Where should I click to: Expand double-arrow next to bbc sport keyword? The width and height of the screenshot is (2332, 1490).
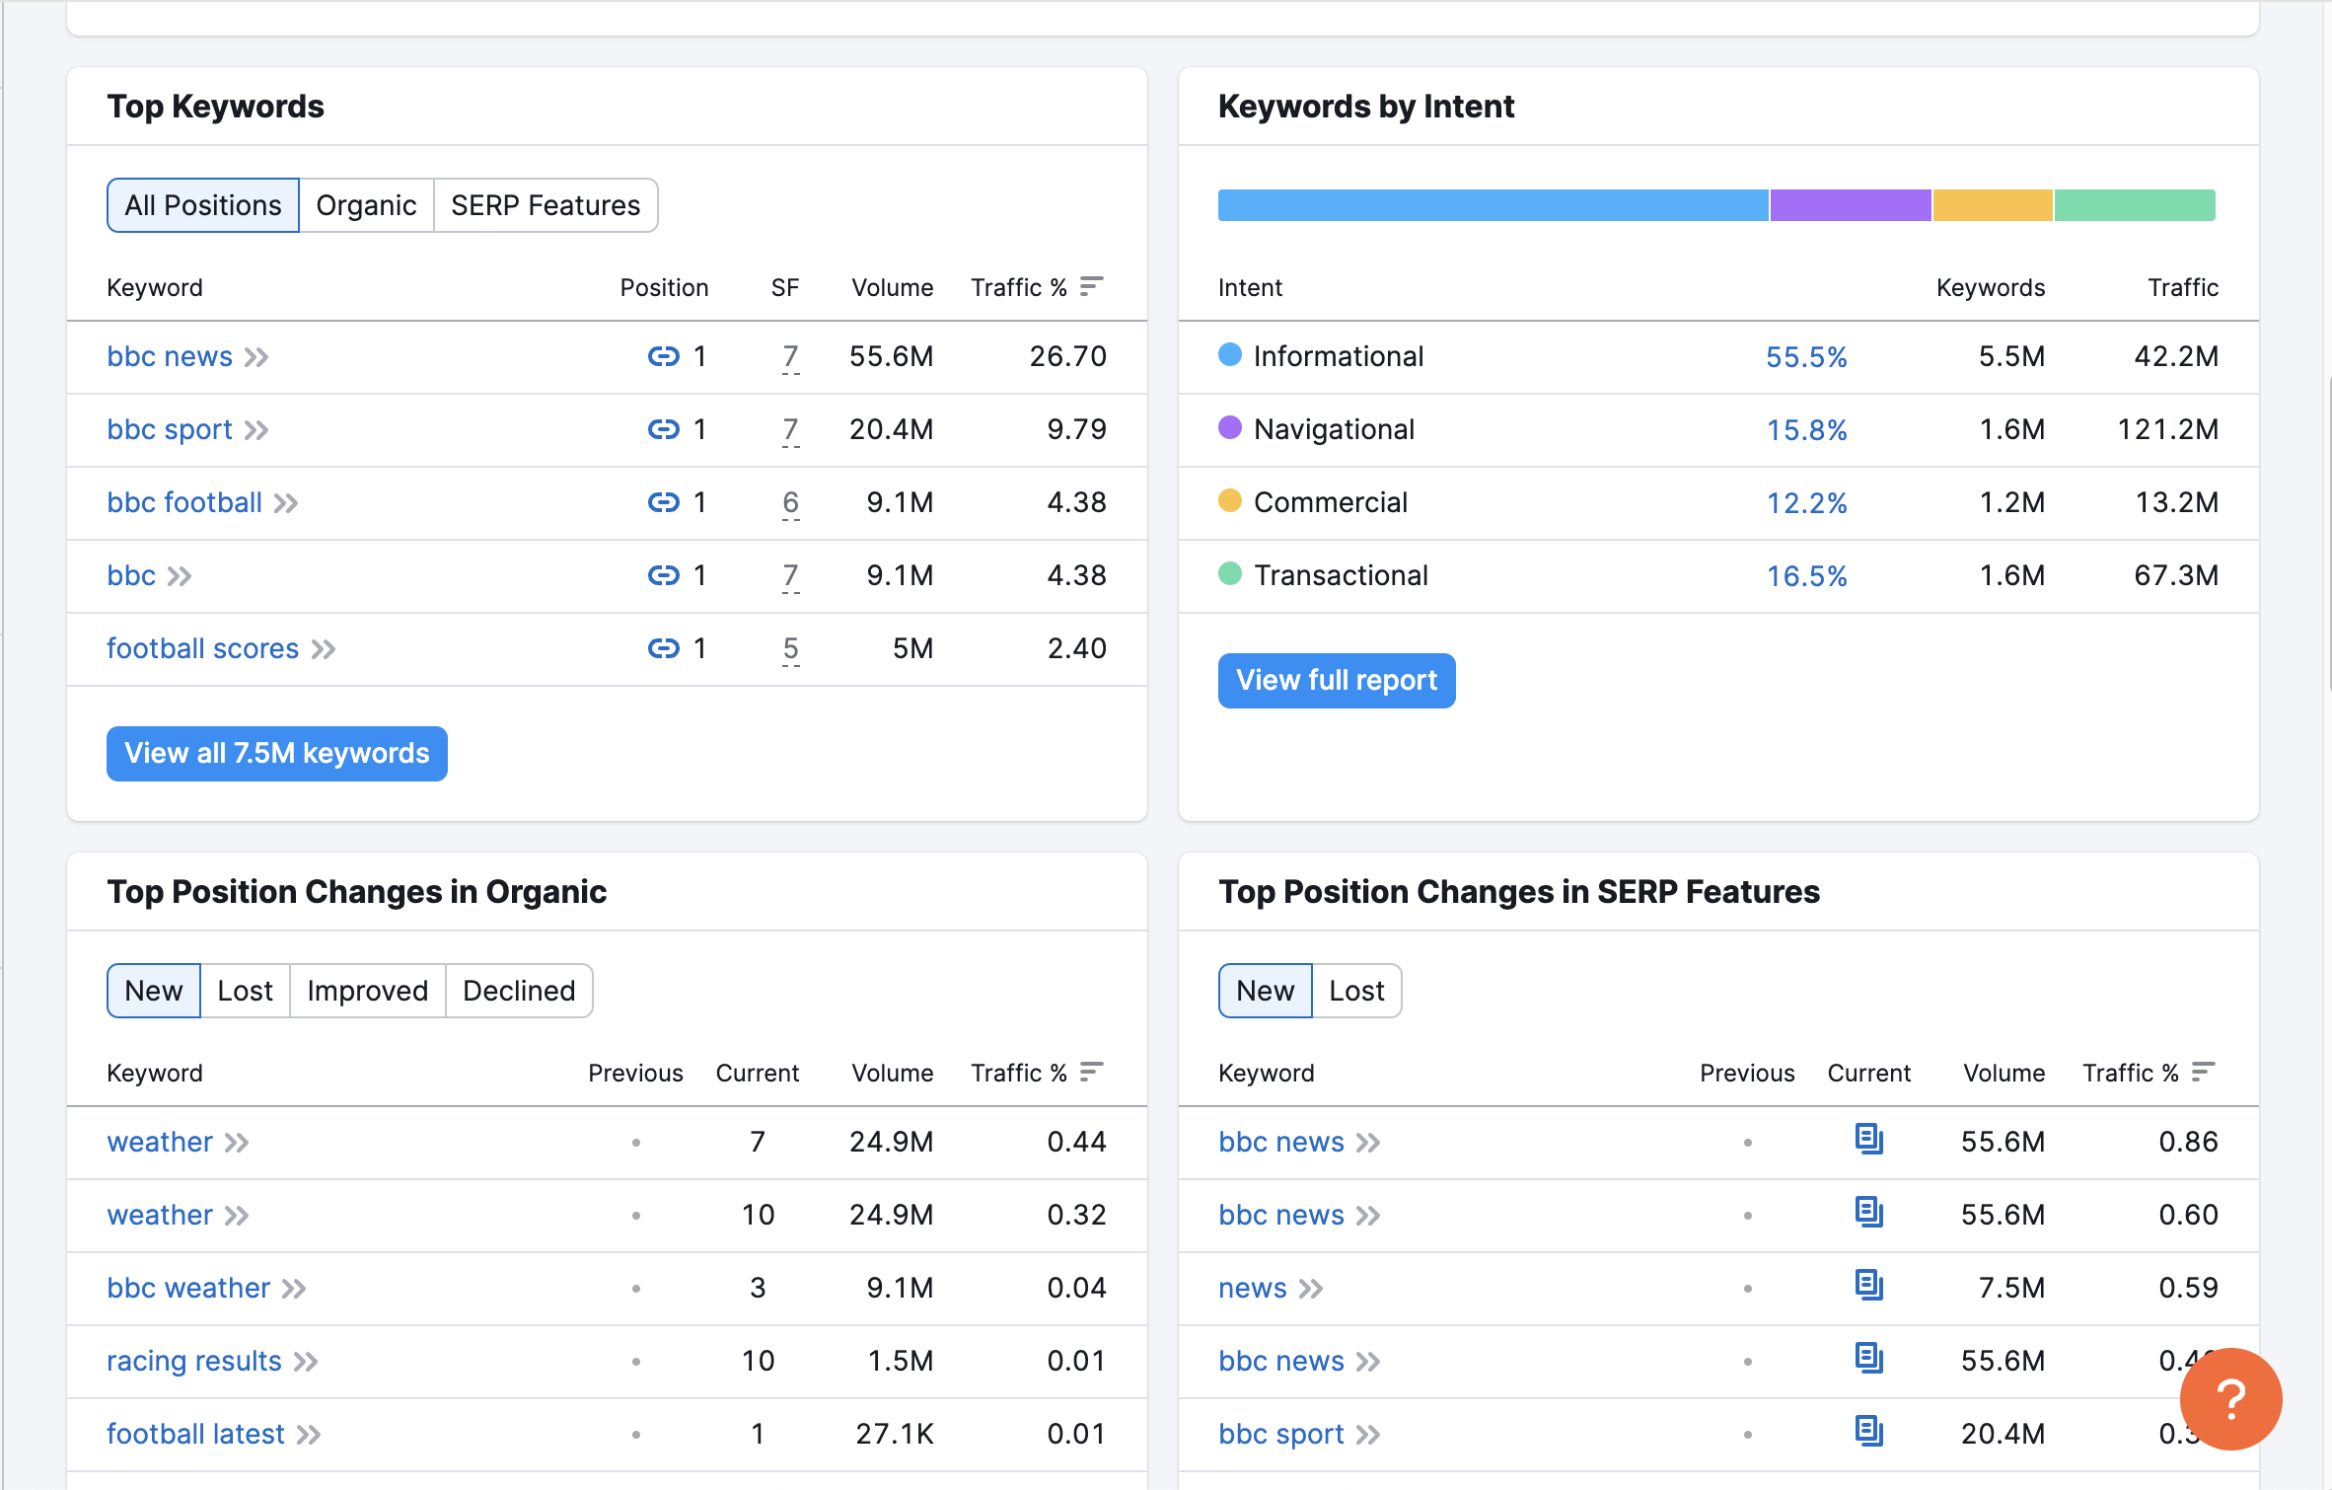pos(257,430)
